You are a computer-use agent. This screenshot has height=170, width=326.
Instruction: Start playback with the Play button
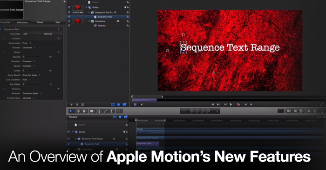point(231,105)
